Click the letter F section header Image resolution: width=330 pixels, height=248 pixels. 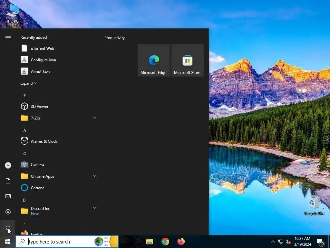coord(24,223)
